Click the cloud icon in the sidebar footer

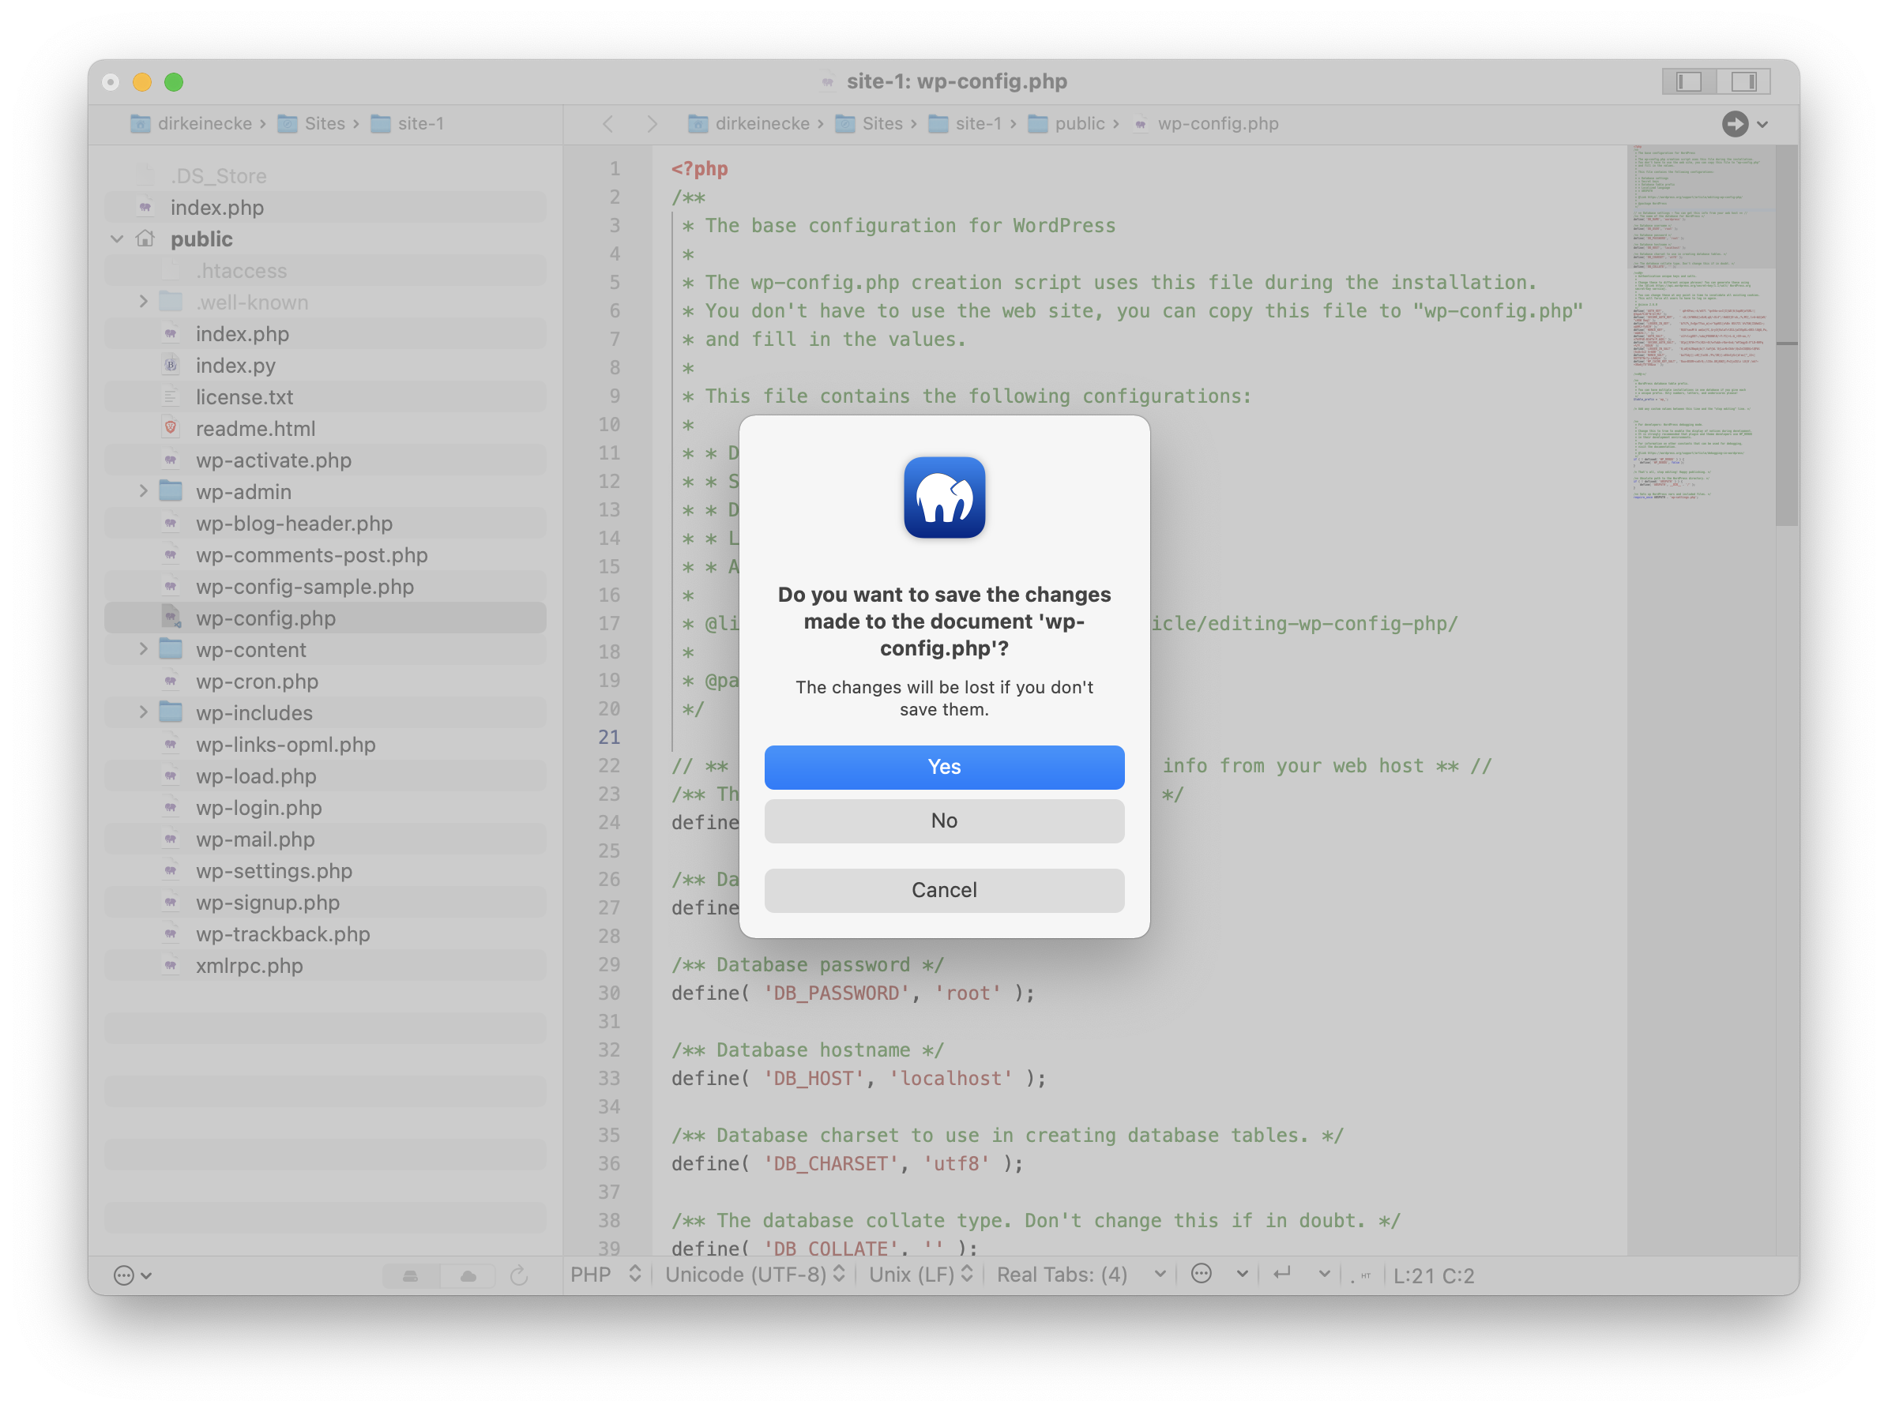468,1275
